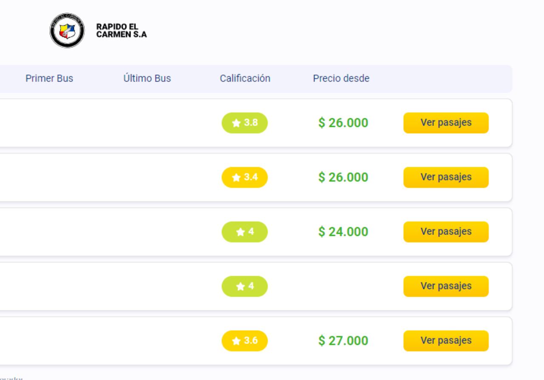Click the $ 26.000 price next to the 3.8 rating

tap(343, 123)
